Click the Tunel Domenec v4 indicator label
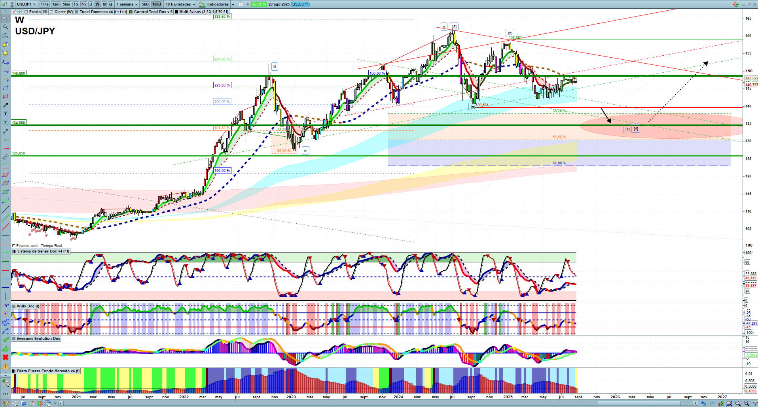This screenshot has width=758, height=407. [103, 12]
